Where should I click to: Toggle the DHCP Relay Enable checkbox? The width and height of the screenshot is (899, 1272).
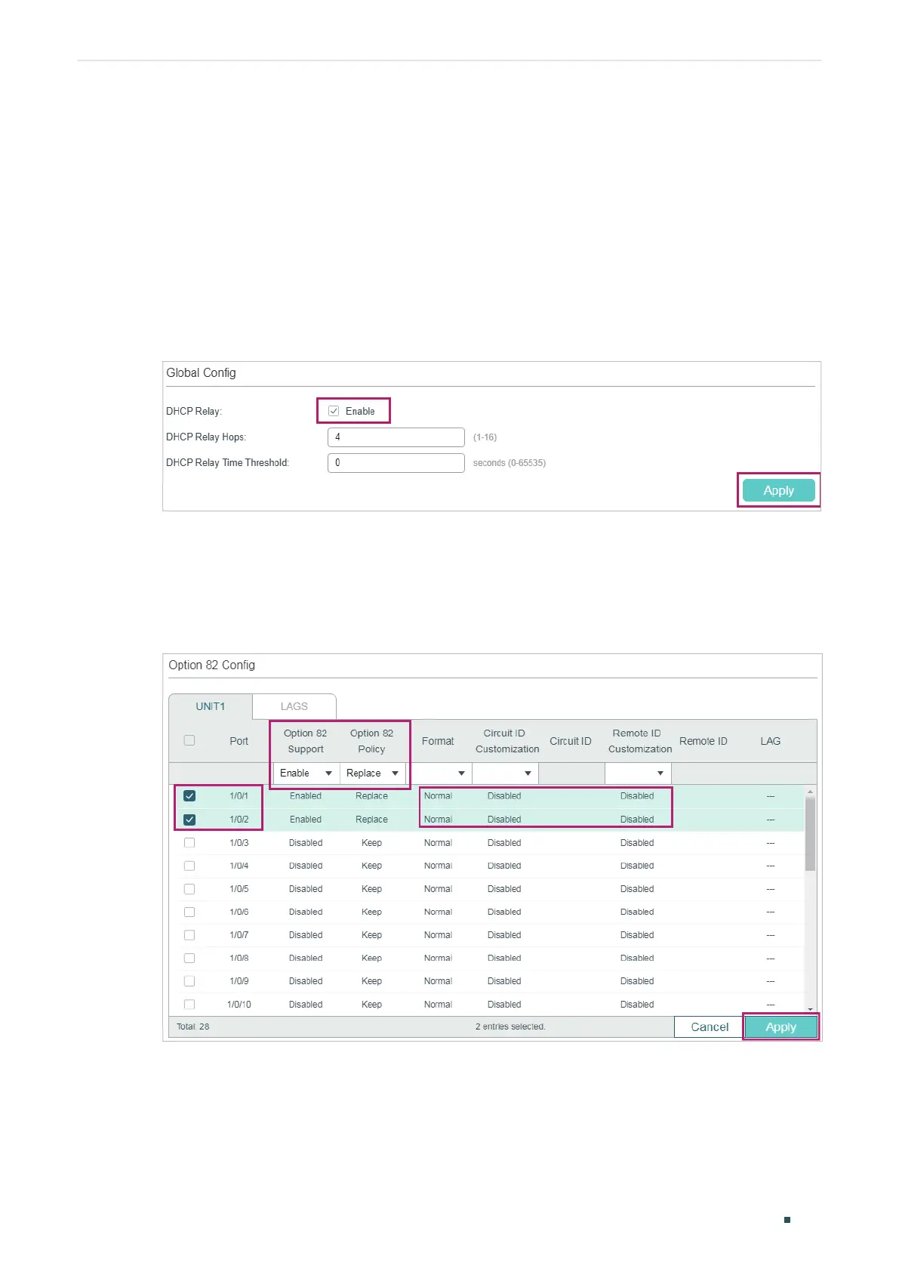[334, 411]
